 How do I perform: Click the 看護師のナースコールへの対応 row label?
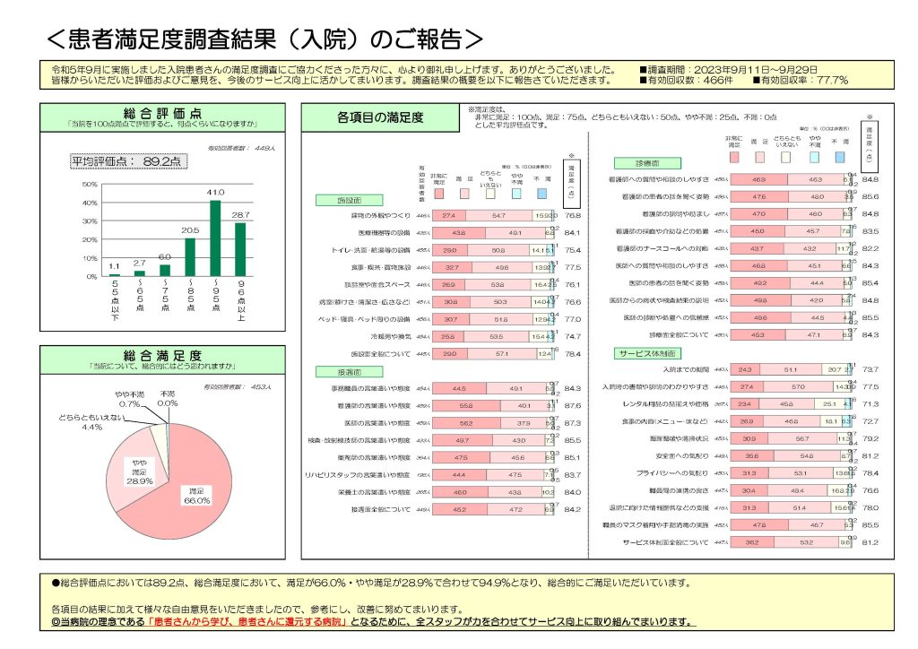click(663, 248)
